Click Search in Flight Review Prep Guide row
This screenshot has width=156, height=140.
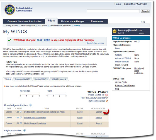(99, 123)
